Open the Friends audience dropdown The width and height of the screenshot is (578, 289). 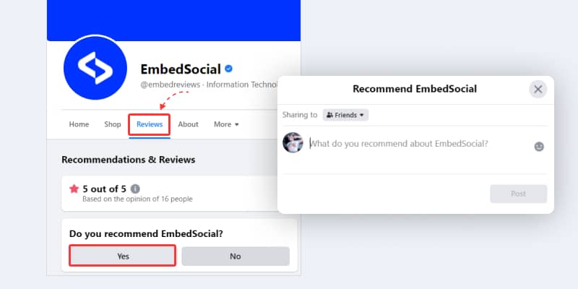pyautogui.click(x=345, y=115)
